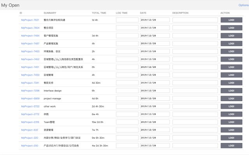Open the Options link
249x155 pixels.
[x=244, y=5]
